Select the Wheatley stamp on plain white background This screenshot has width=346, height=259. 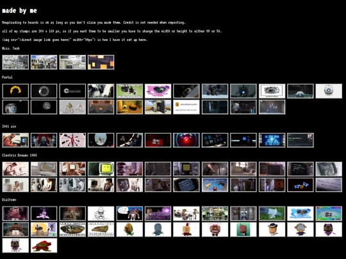pos(329,91)
